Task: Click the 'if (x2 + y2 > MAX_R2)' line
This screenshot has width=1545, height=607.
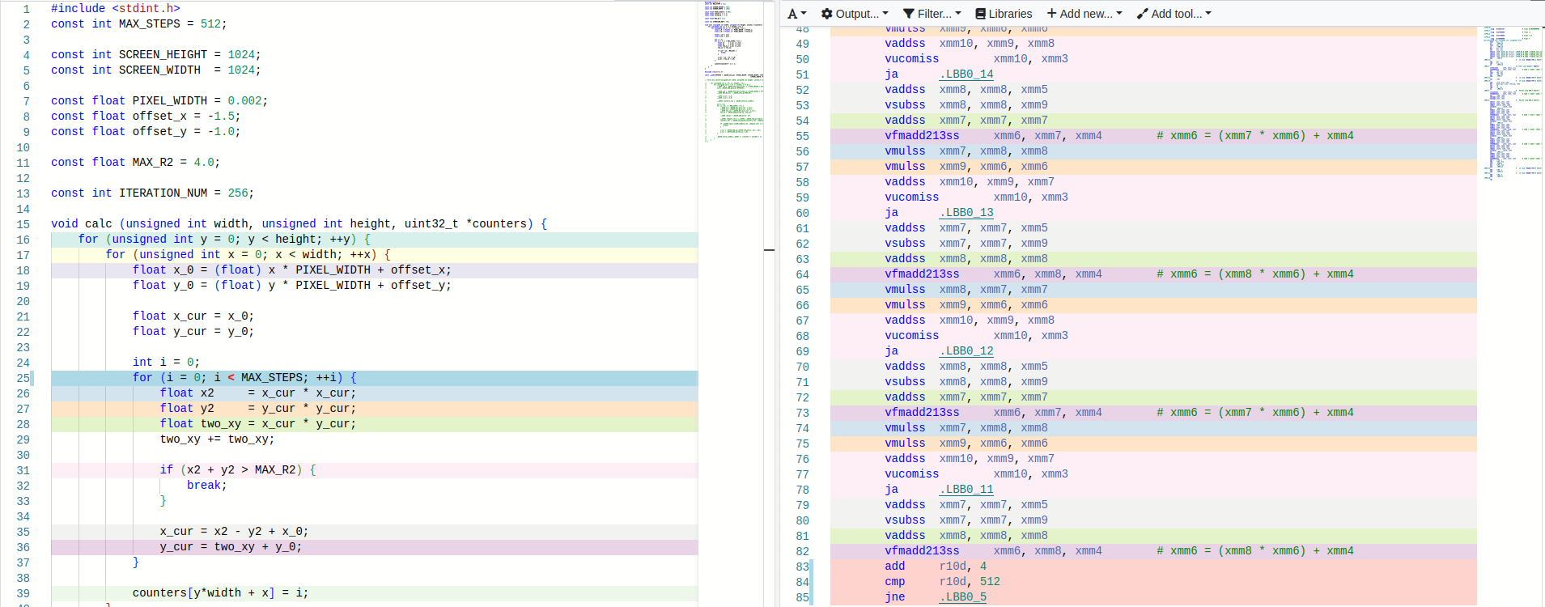Action: point(238,469)
